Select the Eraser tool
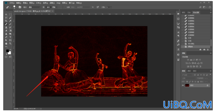This screenshot has height=112, width=215. 6,31
